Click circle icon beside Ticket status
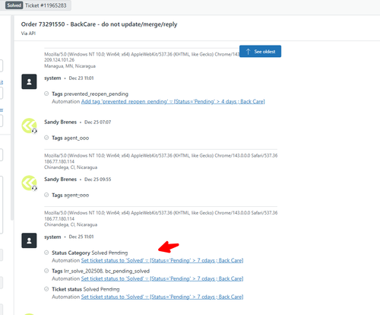Image resolution: width=380 pixels, height=315 pixels. pos(46,289)
